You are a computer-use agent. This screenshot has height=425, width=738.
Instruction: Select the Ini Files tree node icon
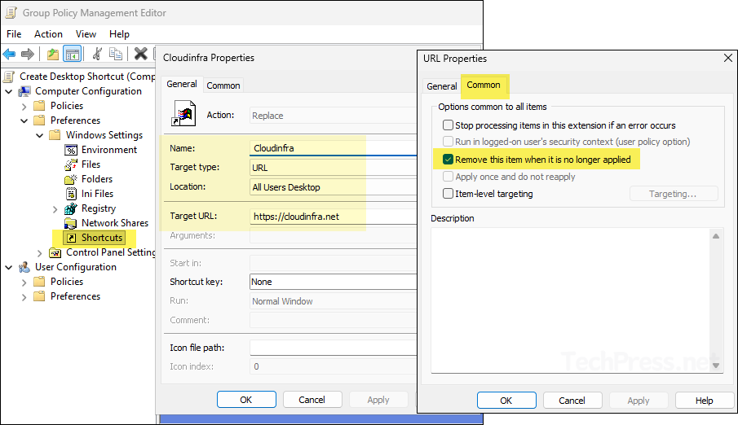[71, 194]
